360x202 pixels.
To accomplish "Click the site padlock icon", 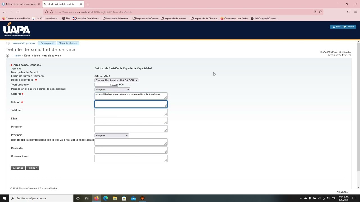I will [51, 12].
